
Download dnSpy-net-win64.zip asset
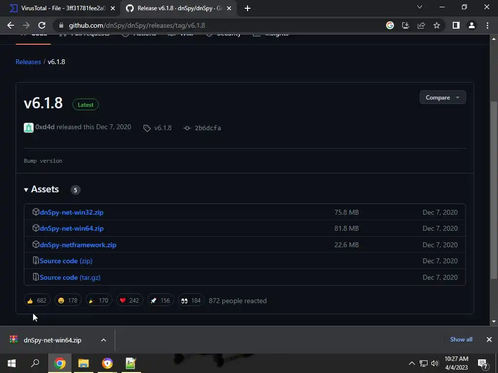[71, 228]
